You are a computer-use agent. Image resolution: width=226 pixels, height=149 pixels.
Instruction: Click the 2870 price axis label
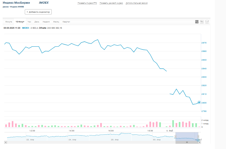coord(204,43)
